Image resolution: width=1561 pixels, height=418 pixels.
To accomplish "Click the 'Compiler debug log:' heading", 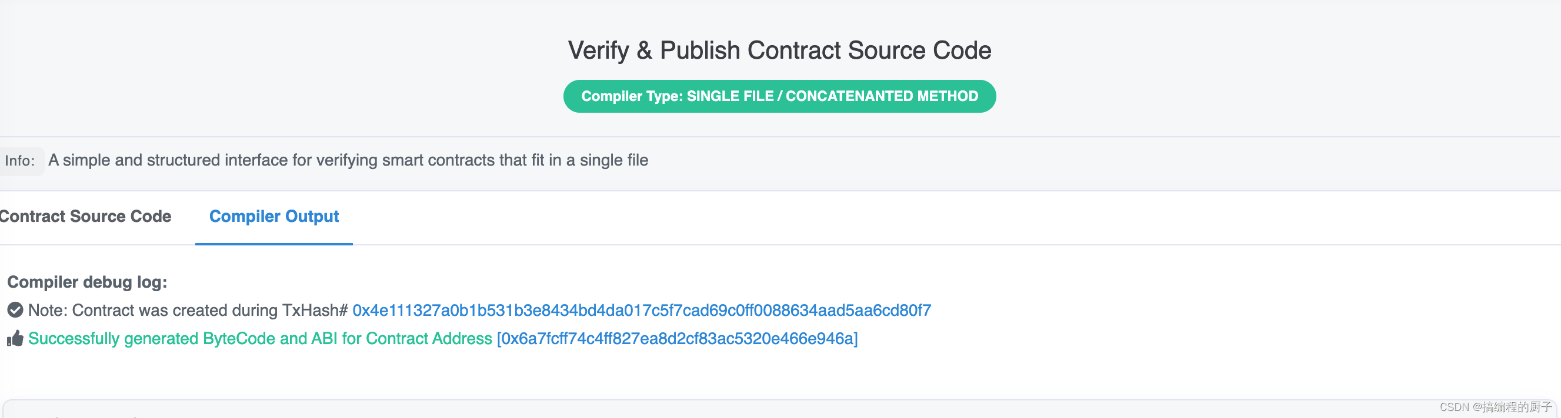I will tap(87, 282).
